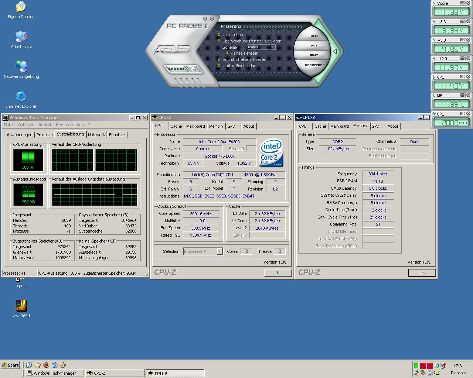Open the Mainboard tab in left CPU-Z
The image size is (473, 378).
pyautogui.click(x=195, y=126)
